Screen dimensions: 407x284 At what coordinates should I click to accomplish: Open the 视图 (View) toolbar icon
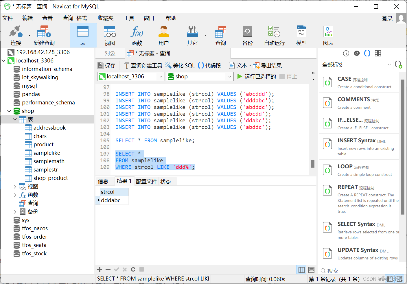point(110,35)
